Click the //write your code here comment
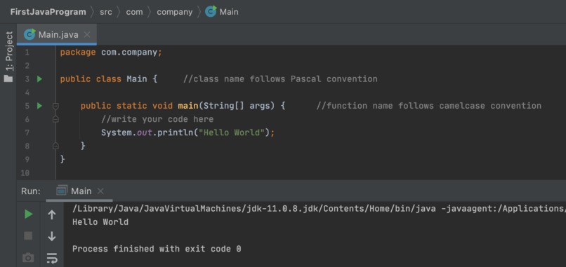 (x=157, y=119)
